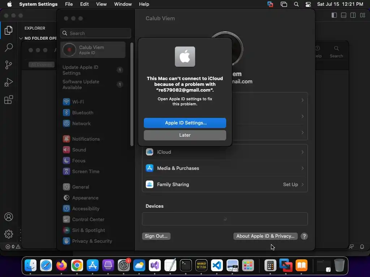Image resolution: width=370 pixels, height=277 pixels.
Task: Select Bluetooth in Settings sidebar
Action: [x=93, y=113]
